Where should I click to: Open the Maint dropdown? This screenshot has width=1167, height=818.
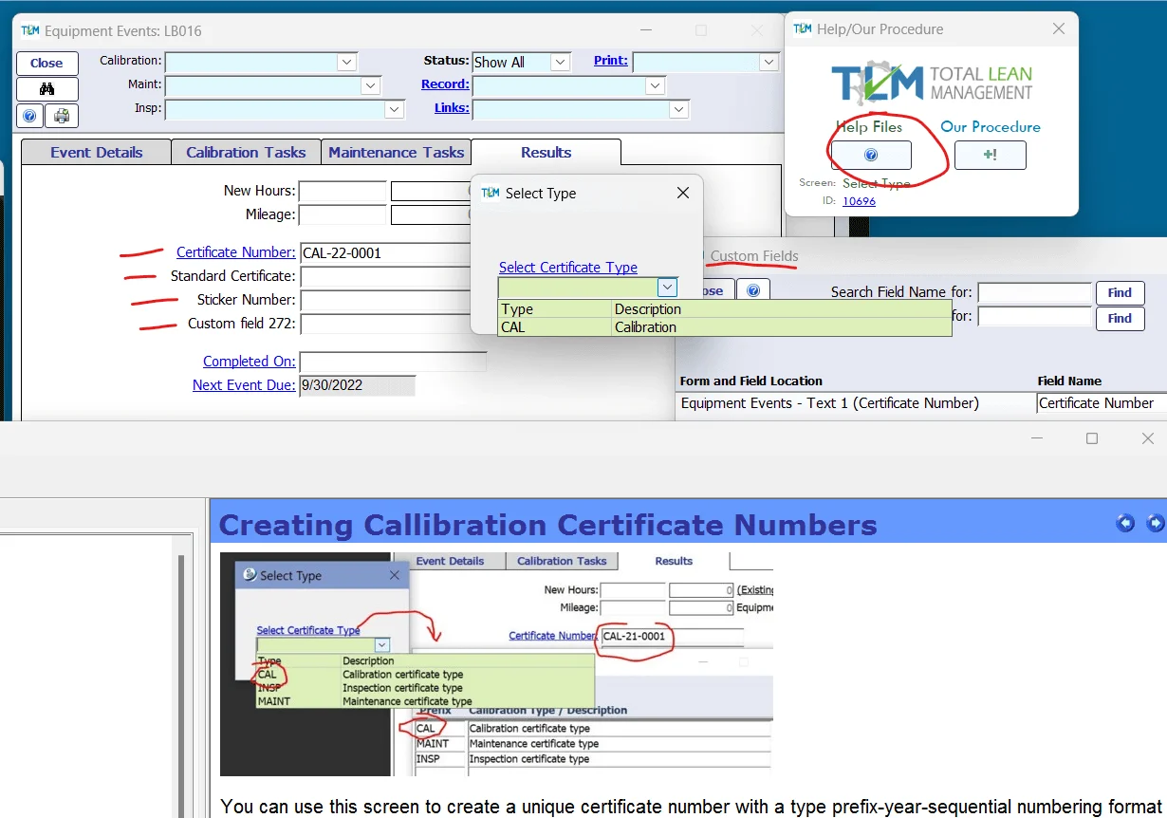click(370, 86)
